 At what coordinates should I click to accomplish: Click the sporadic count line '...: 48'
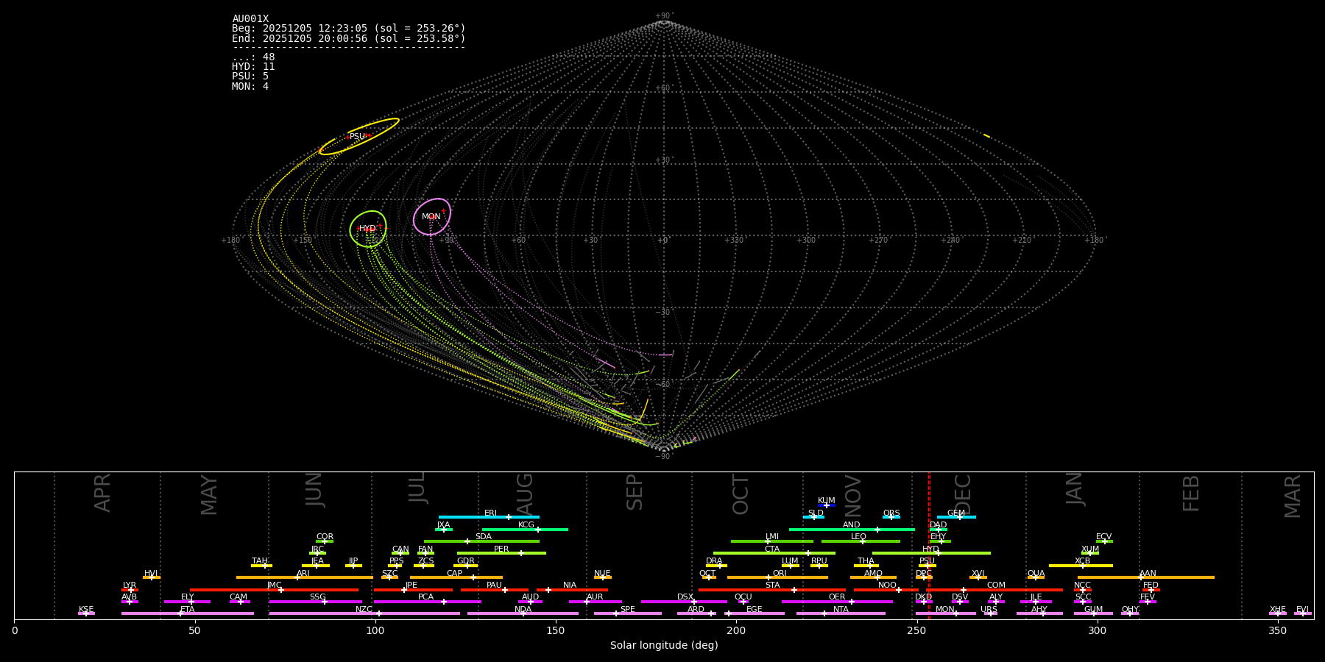tap(253, 57)
